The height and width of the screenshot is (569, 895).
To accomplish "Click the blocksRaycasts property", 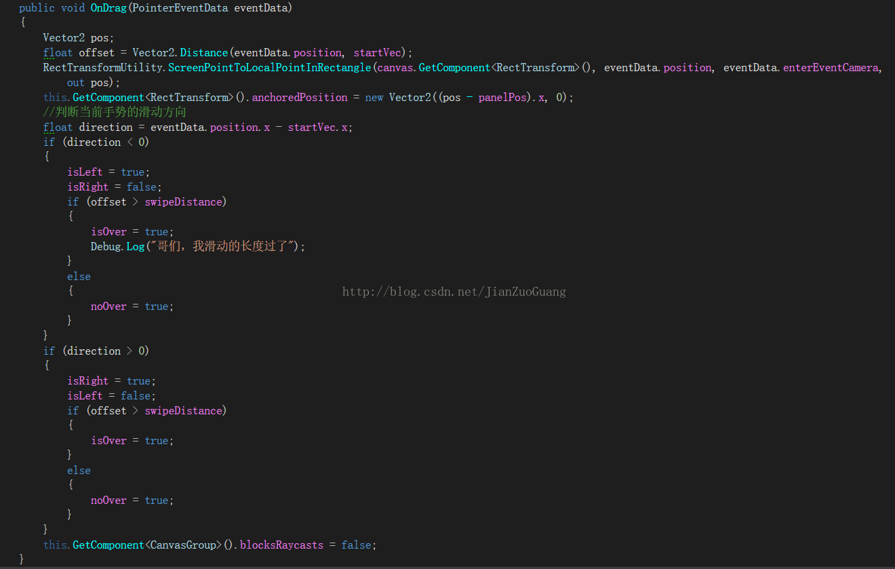I will click(281, 545).
